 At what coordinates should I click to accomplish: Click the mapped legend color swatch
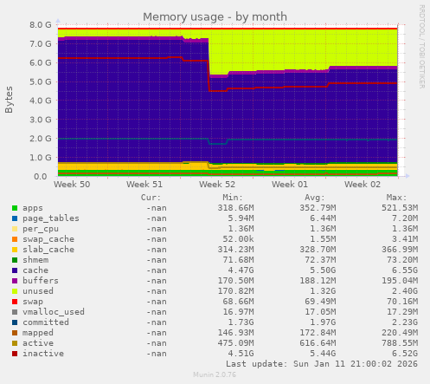tap(15, 333)
